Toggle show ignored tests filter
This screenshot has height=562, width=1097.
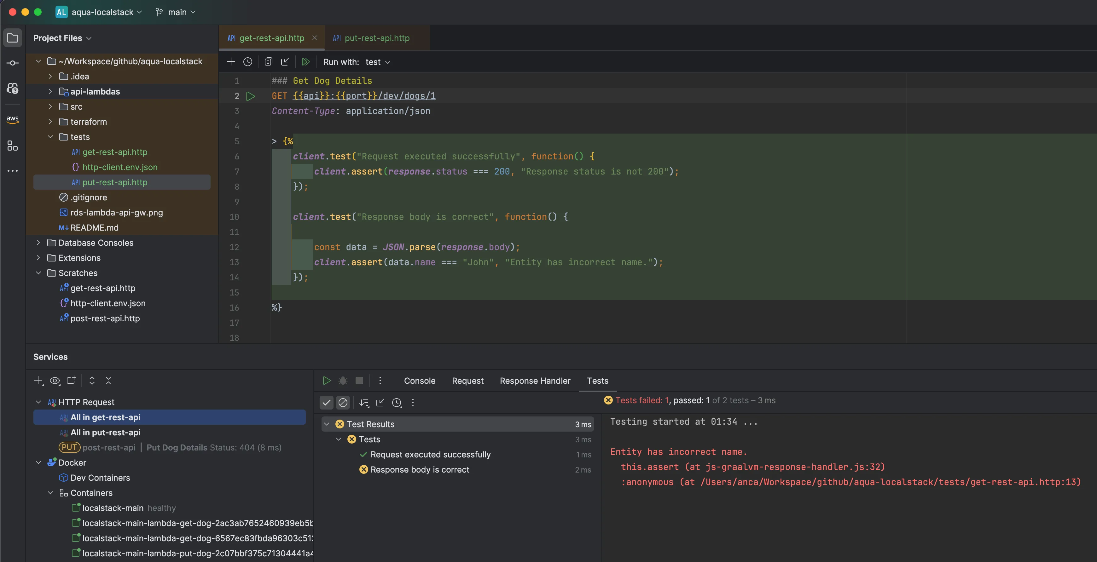[x=343, y=403]
